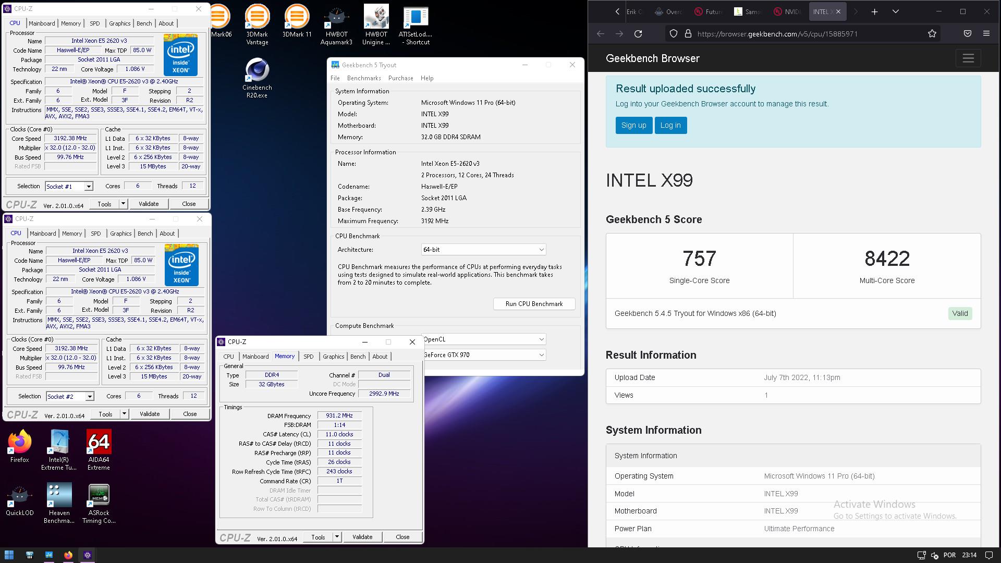
Task: Click the Windows Start button
Action: (9, 555)
